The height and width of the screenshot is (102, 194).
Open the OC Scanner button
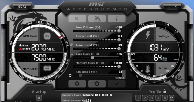coord(22,6)
